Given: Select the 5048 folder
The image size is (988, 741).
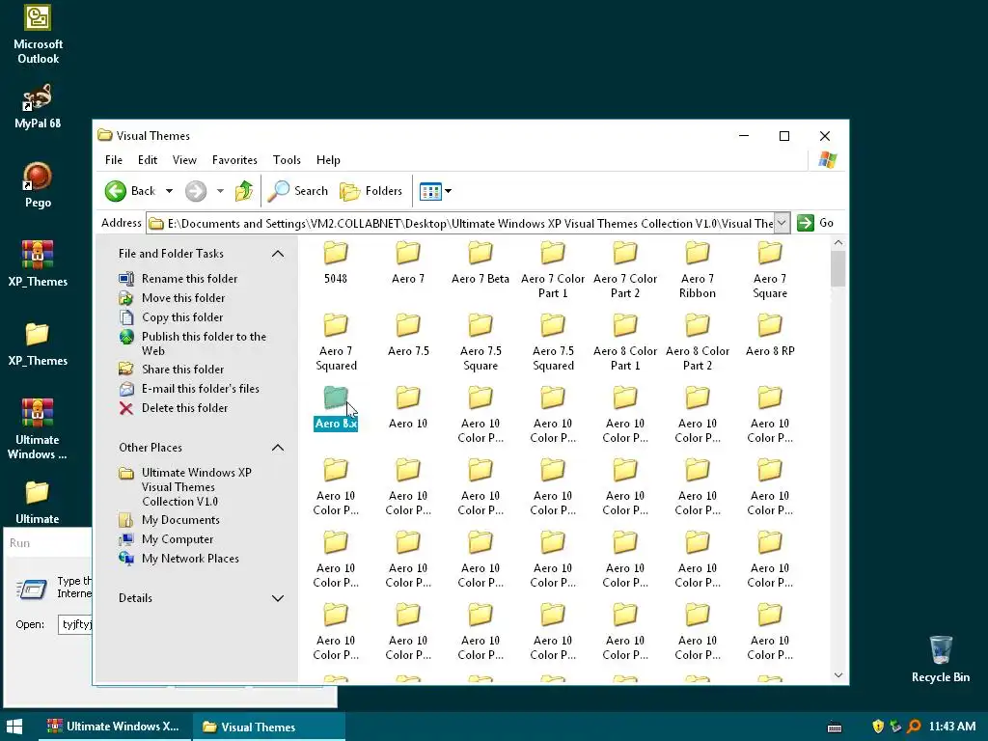Looking at the screenshot, I should tap(336, 262).
